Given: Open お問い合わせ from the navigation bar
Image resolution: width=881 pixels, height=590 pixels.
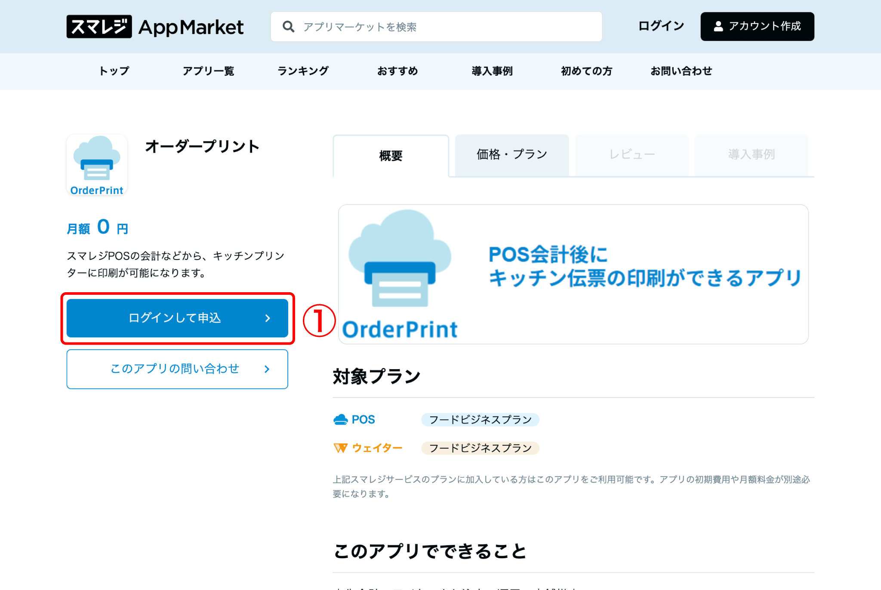Looking at the screenshot, I should 681,71.
